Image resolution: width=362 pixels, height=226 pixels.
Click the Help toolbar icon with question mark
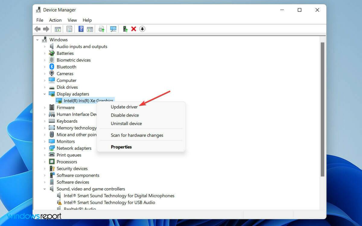pos(81,29)
